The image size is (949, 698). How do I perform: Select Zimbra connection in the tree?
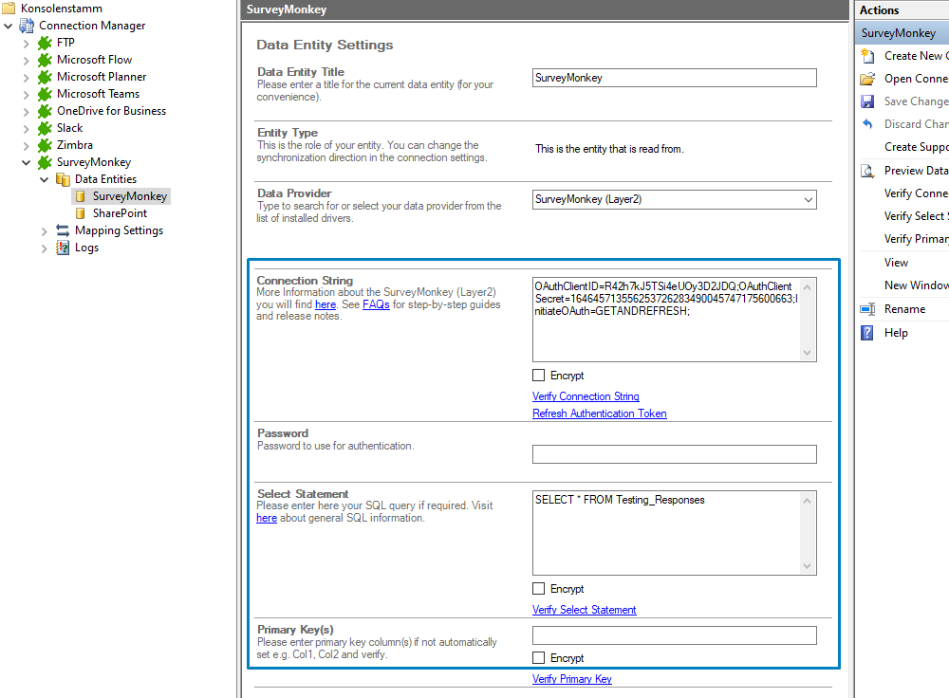(74, 145)
